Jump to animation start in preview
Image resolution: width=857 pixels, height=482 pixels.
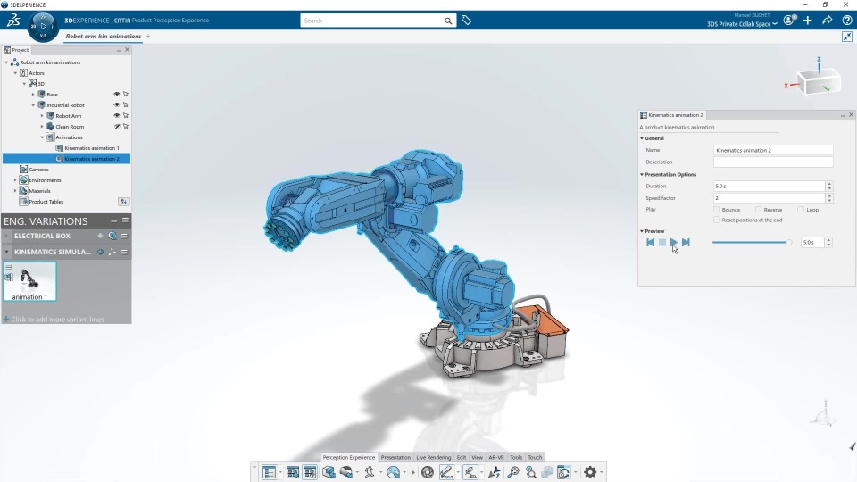(650, 242)
